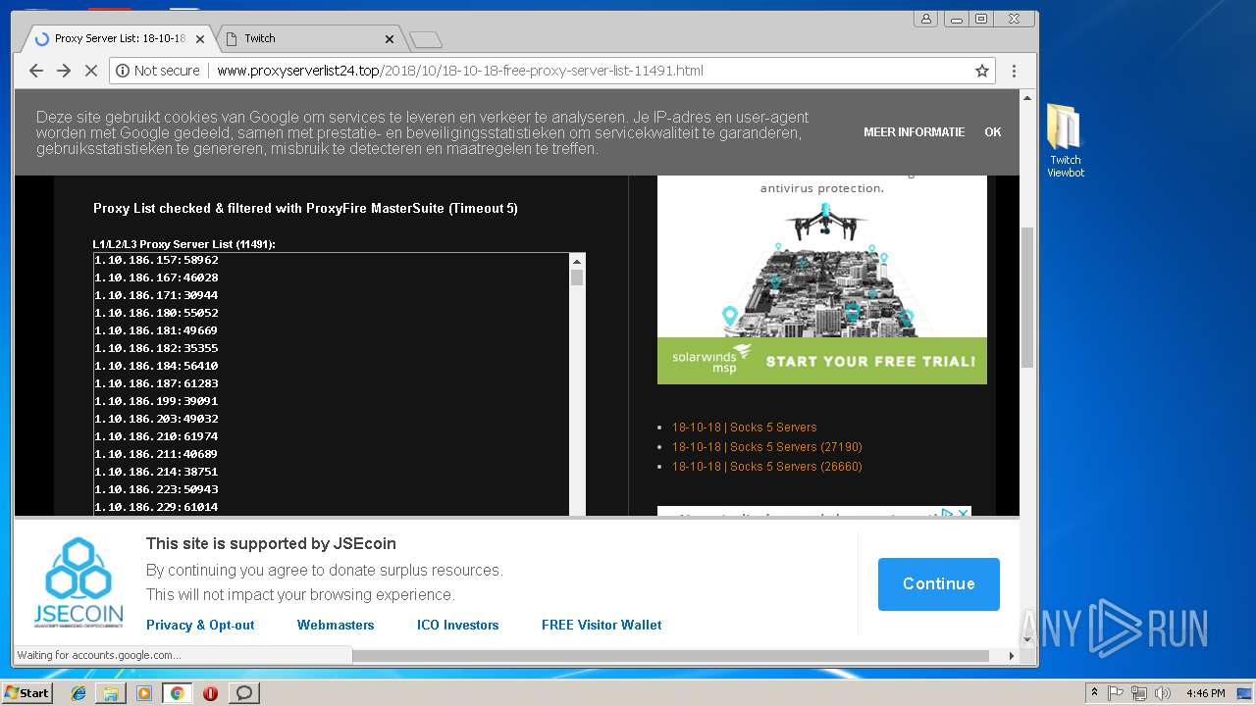
Task: Click page scrollbar up arrow
Action: (x=1027, y=98)
